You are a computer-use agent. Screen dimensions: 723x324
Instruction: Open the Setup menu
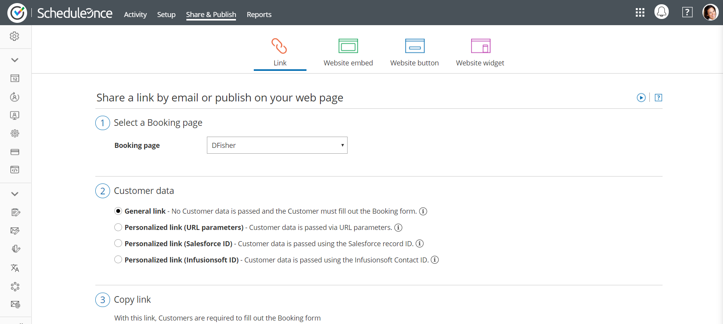pos(166,14)
